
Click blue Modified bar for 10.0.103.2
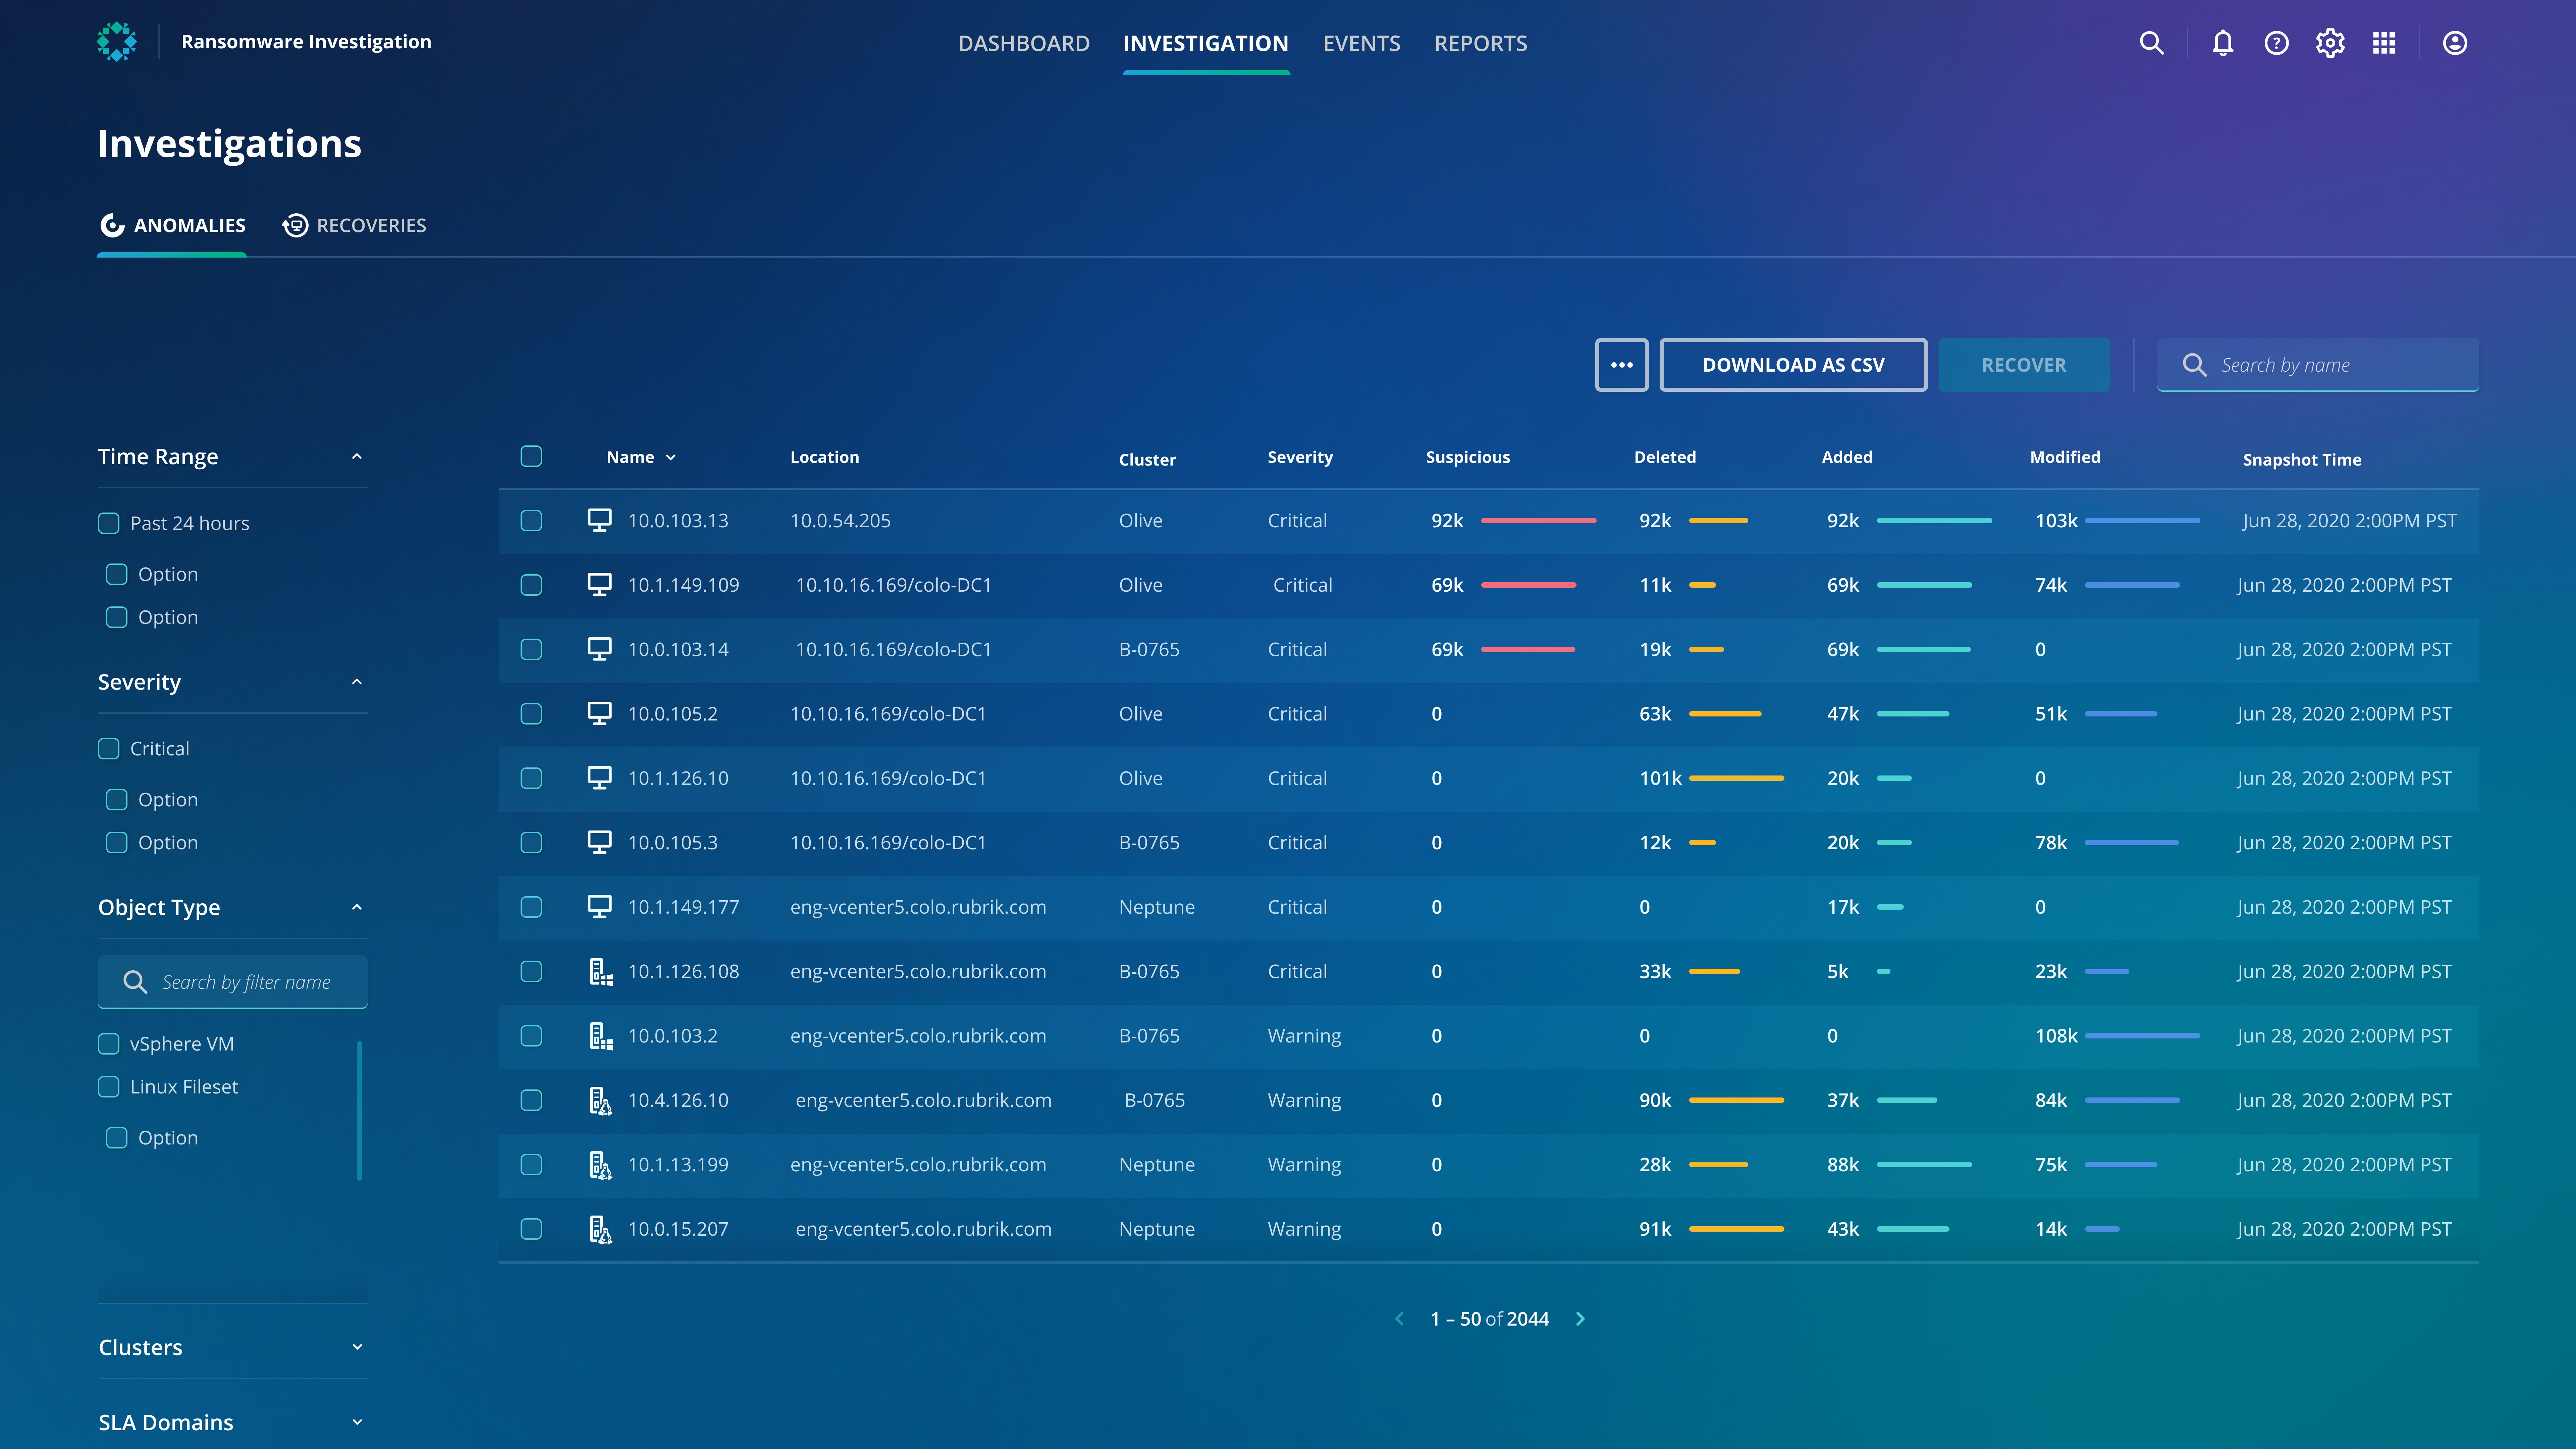[2142, 1036]
